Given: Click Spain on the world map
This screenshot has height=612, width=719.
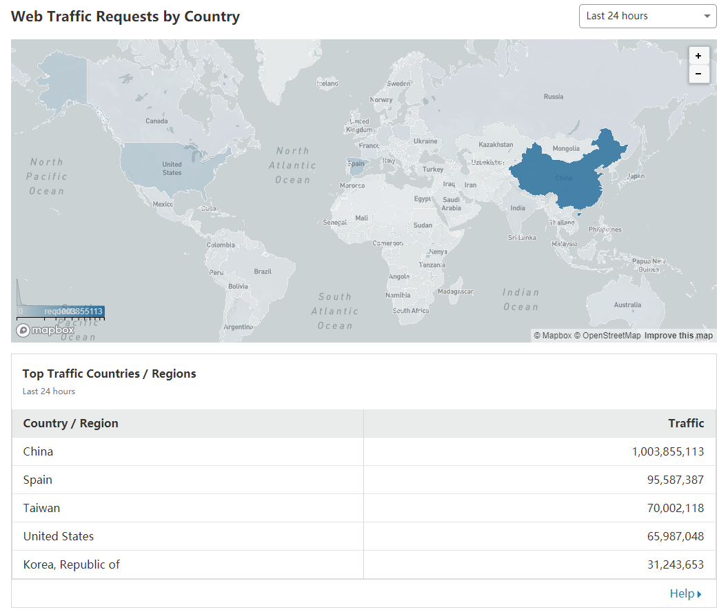Looking at the screenshot, I should [356, 164].
